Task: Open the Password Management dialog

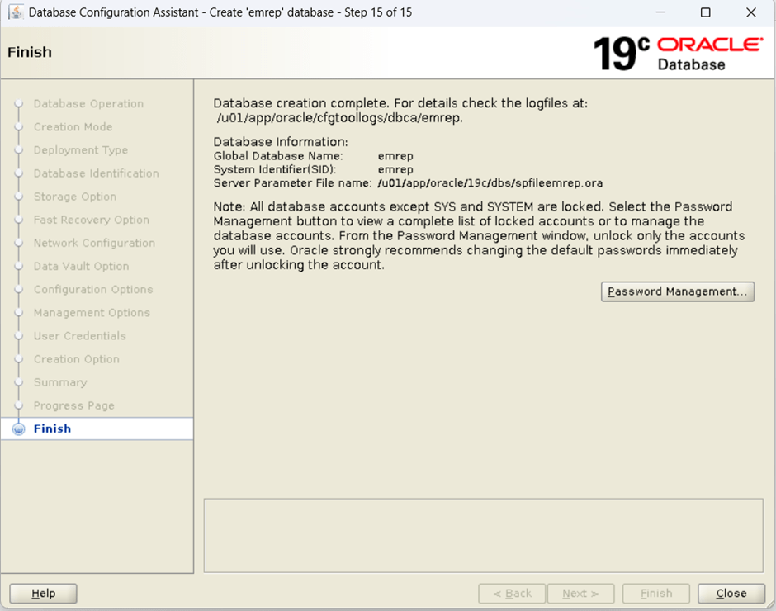Action: tap(677, 291)
